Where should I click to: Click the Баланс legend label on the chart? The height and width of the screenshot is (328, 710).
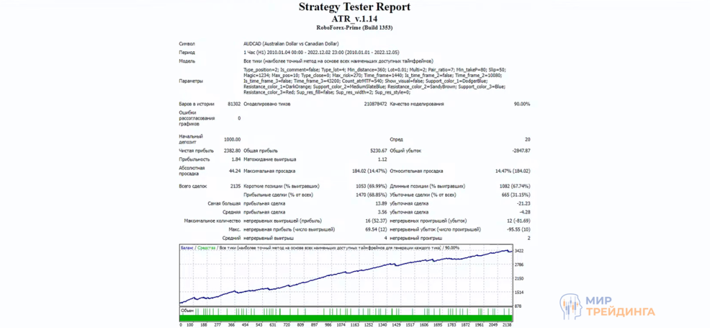pos(187,248)
